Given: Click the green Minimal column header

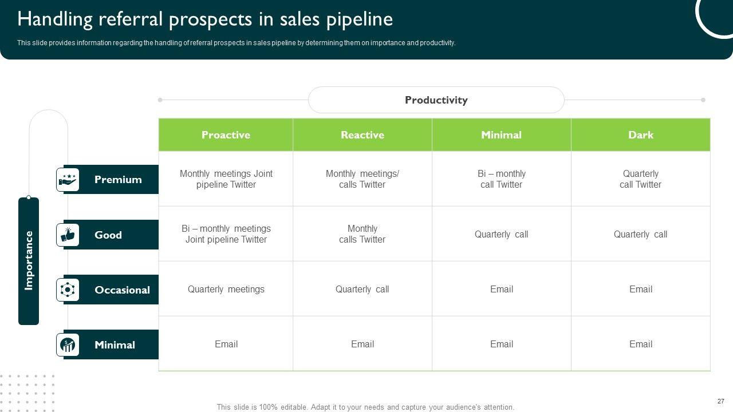Looking at the screenshot, I should click(x=501, y=135).
